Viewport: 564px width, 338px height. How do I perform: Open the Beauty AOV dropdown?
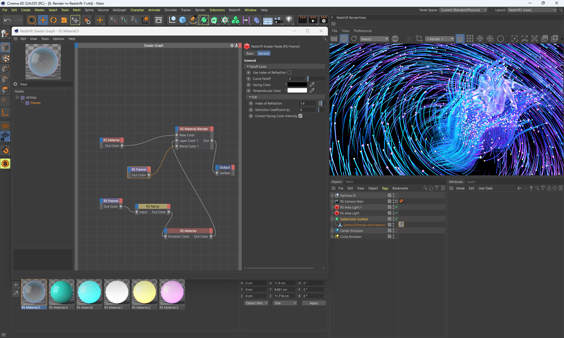(374, 39)
